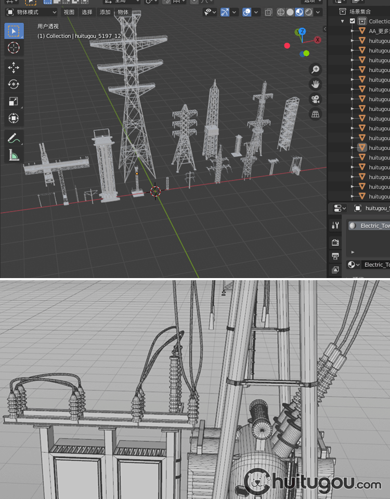Click the red X axis gizmo

coord(317,40)
